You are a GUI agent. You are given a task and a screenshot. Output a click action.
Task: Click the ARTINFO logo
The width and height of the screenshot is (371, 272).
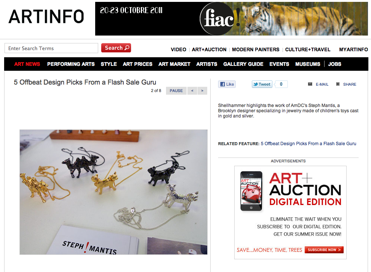tap(46, 16)
